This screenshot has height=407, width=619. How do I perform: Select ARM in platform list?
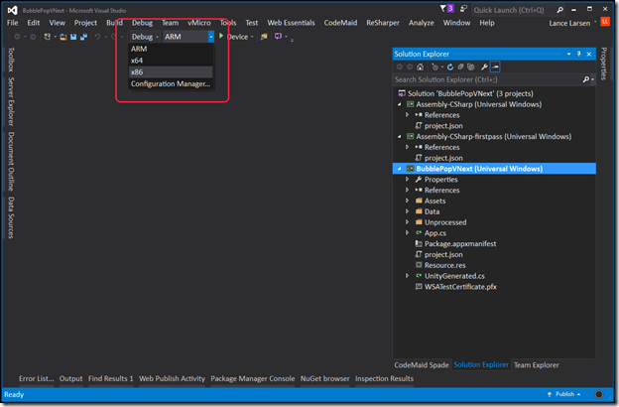pyautogui.click(x=171, y=49)
